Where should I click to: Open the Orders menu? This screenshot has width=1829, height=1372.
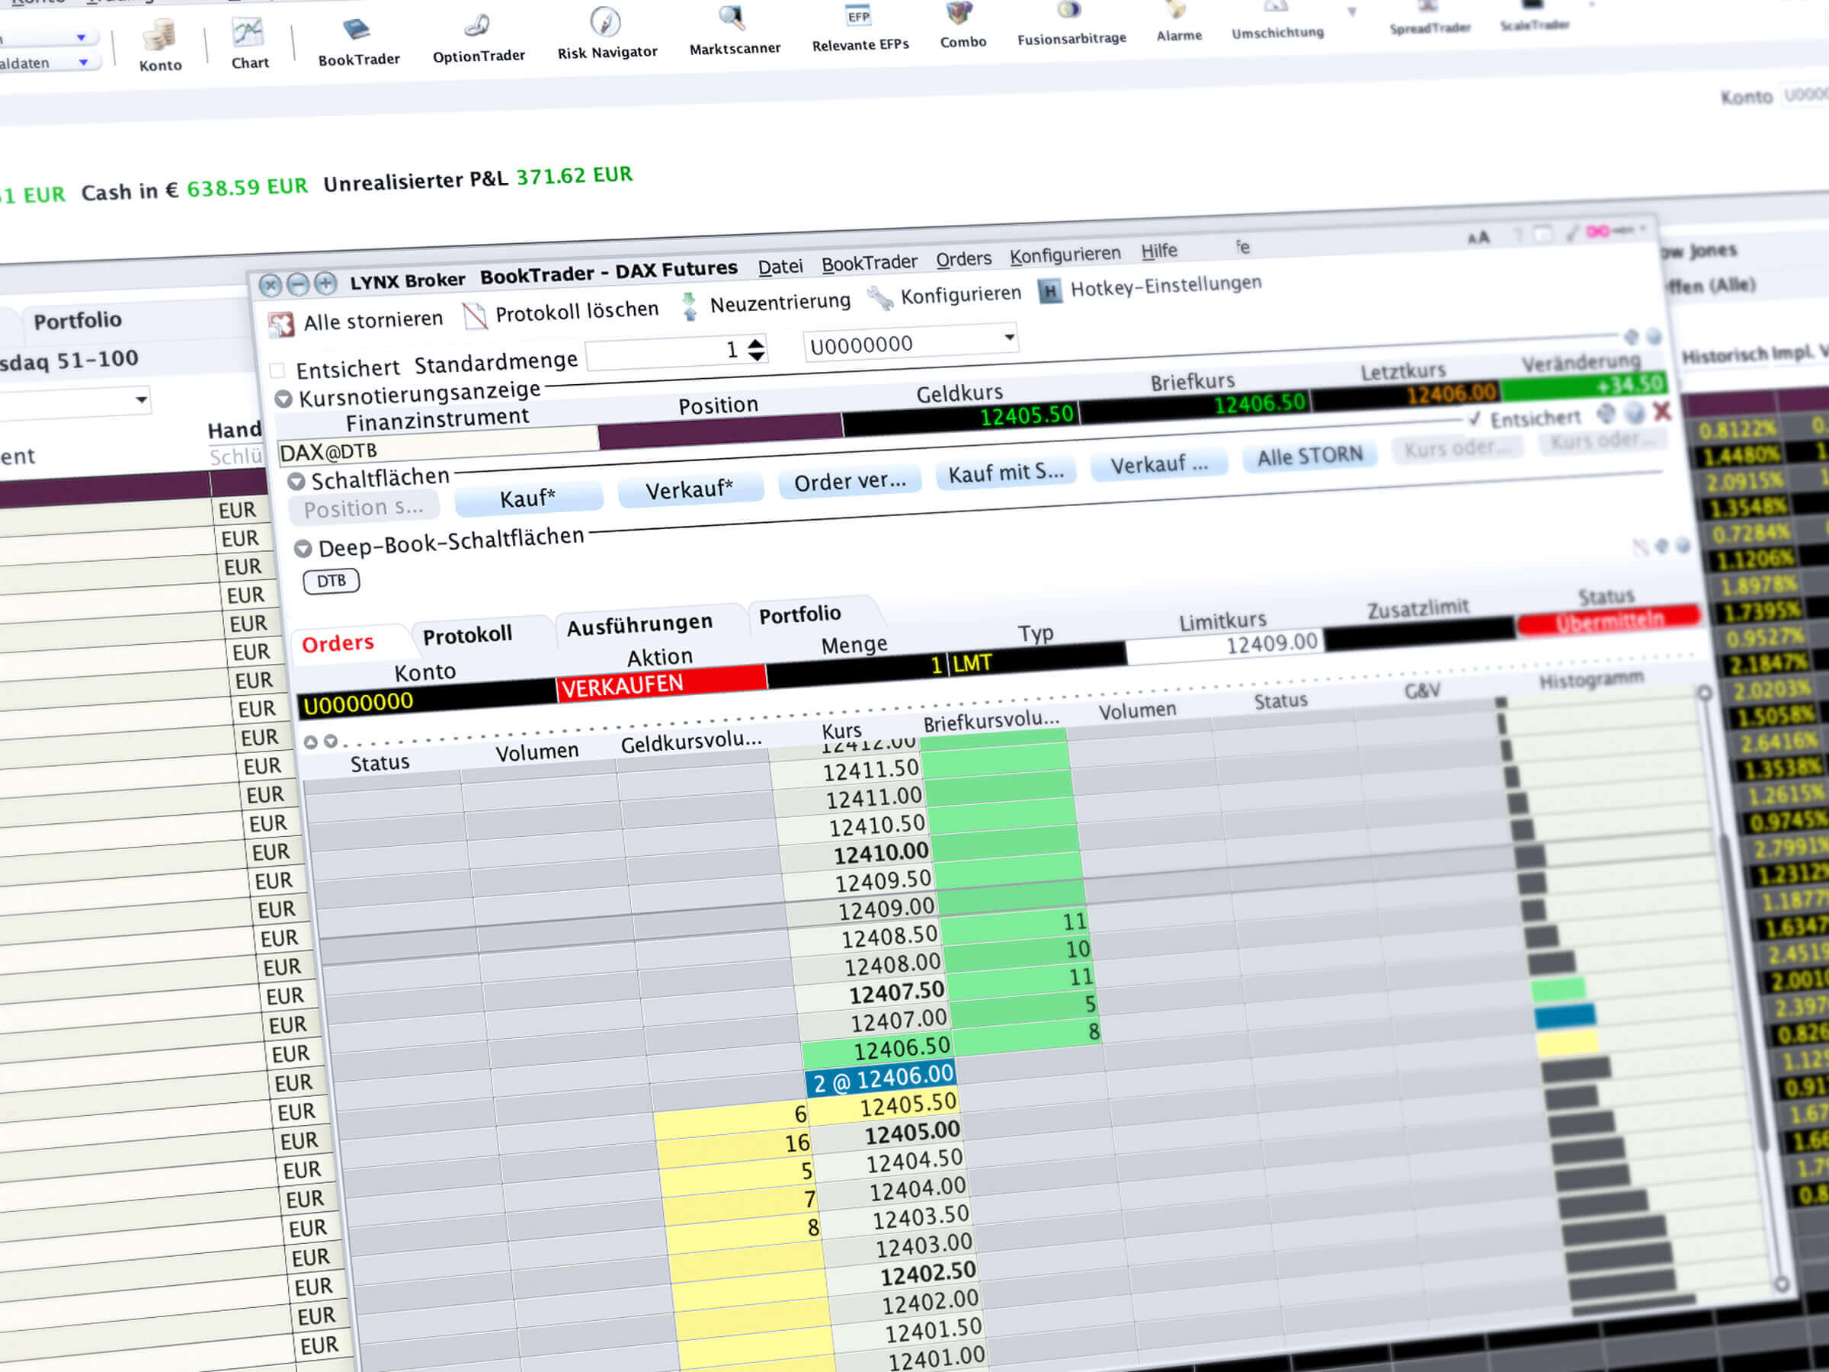(963, 259)
